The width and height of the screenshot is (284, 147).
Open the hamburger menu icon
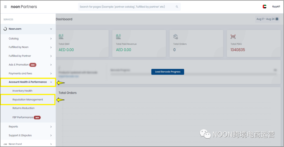click(x=6, y=7)
